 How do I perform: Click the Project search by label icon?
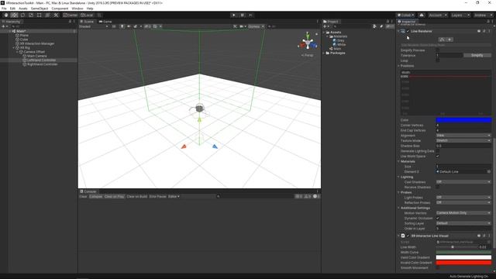coord(381,26)
